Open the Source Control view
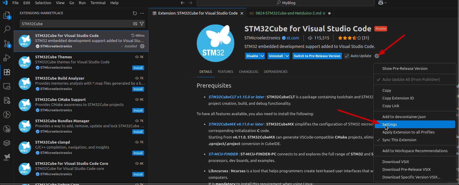 click(x=7, y=43)
